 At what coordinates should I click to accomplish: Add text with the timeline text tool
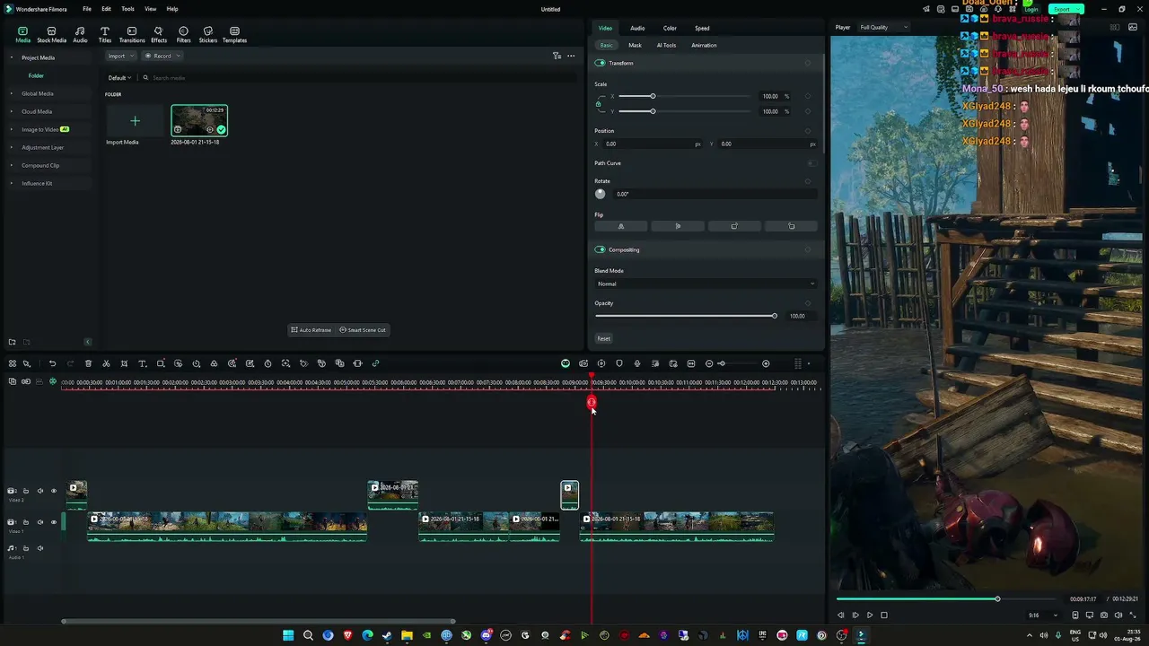pyautogui.click(x=142, y=363)
